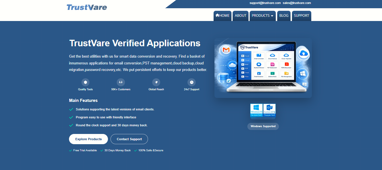Click the Contact Support button
Image resolution: width=382 pixels, height=170 pixels.
coord(129,139)
